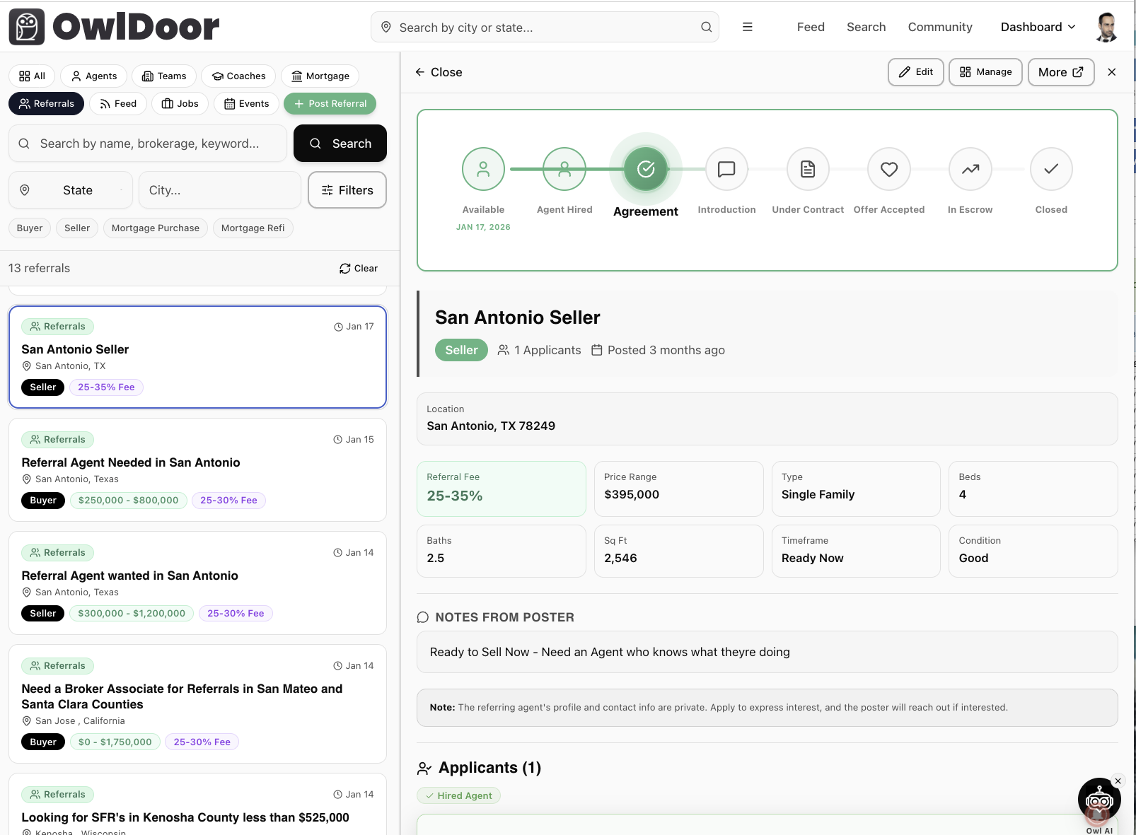The width and height of the screenshot is (1136, 835).
Task: Expand the Dashboard dropdown menu
Action: pos(1038,27)
